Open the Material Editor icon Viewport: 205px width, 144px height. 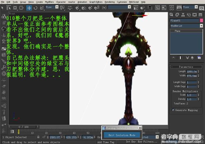171,8
